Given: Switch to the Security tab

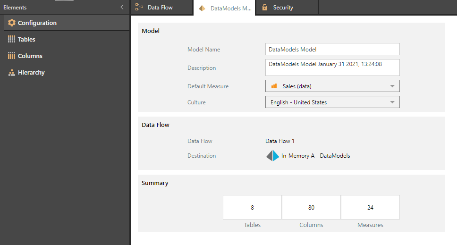Looking at the screenshot, I should tap(283, 8).
